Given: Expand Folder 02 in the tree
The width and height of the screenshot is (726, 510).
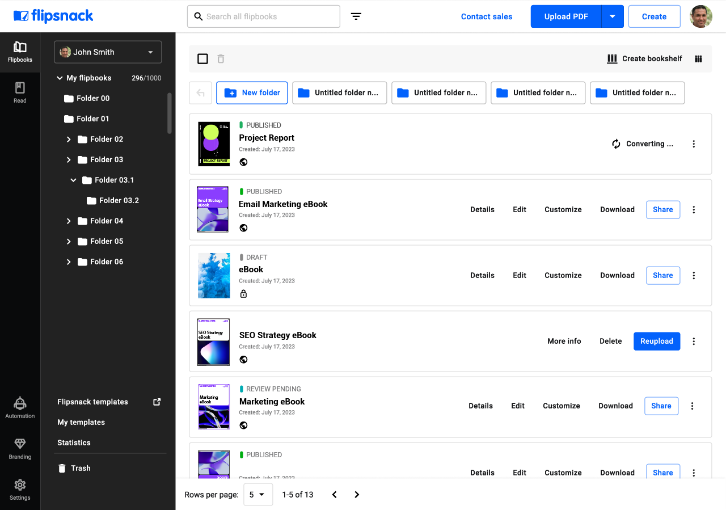Looking at the screenshot, I should (x=69, y=140).
